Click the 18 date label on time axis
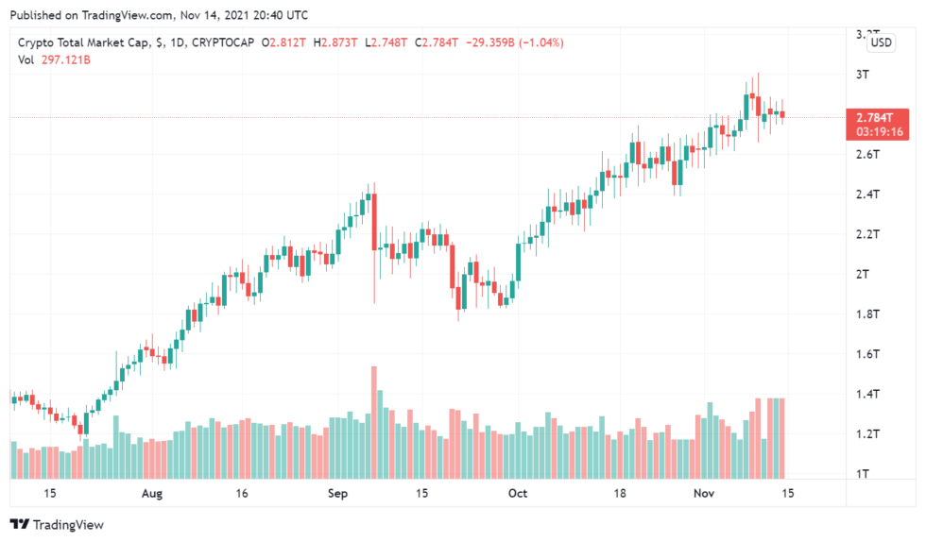This screenshot has width=926, height=542. (620, 493)
